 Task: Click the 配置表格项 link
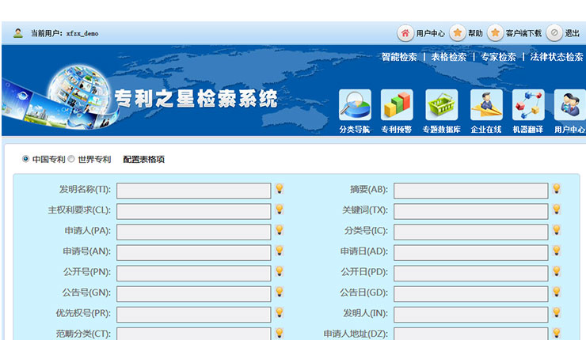(143, 160)
